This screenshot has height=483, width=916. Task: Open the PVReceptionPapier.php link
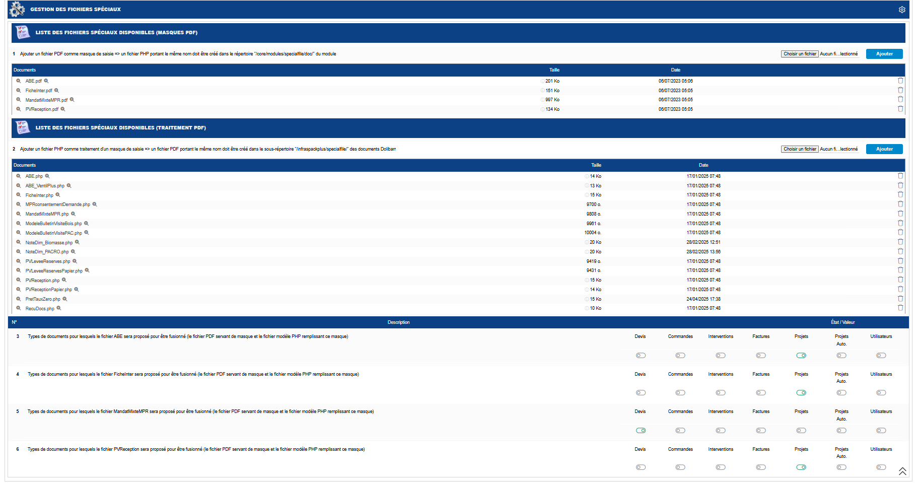tap(49, 290)
